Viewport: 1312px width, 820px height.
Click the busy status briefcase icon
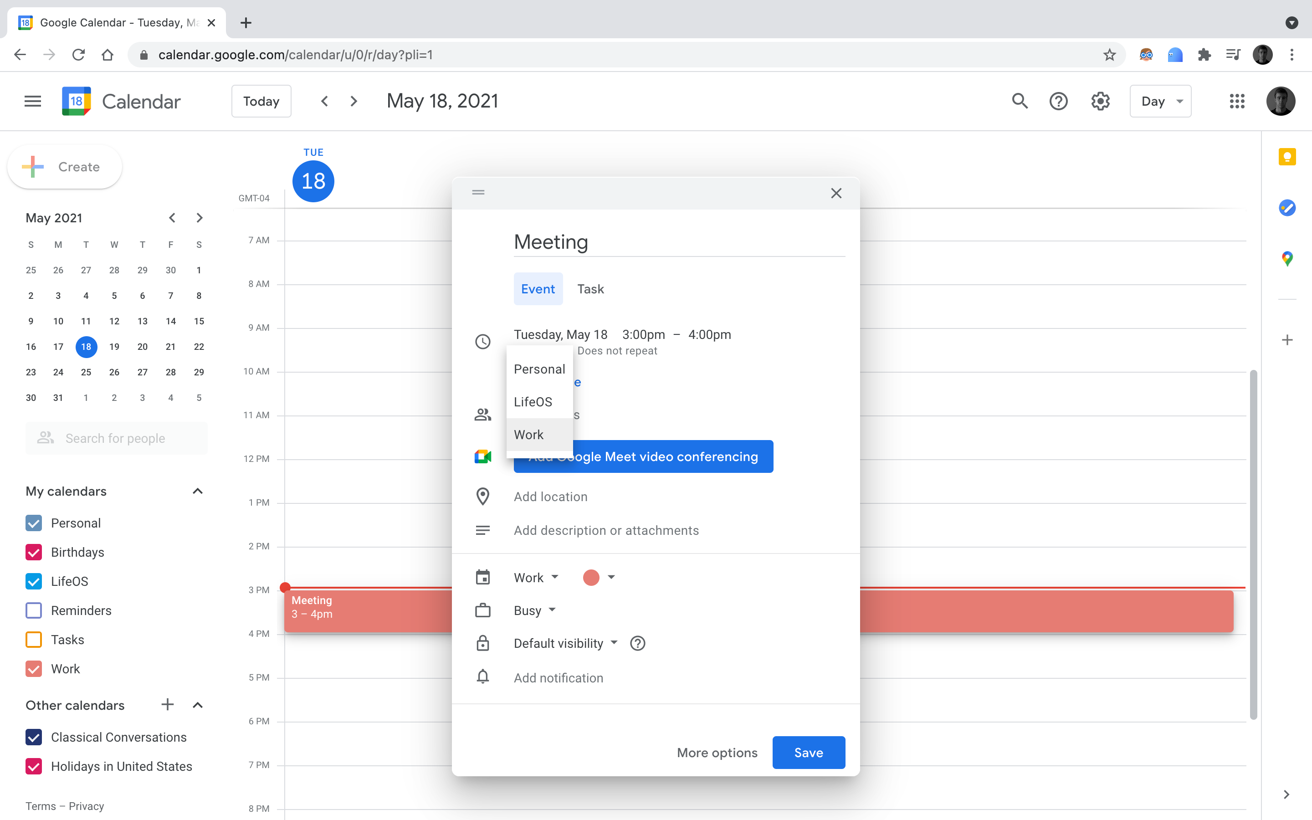click(483, 610)
